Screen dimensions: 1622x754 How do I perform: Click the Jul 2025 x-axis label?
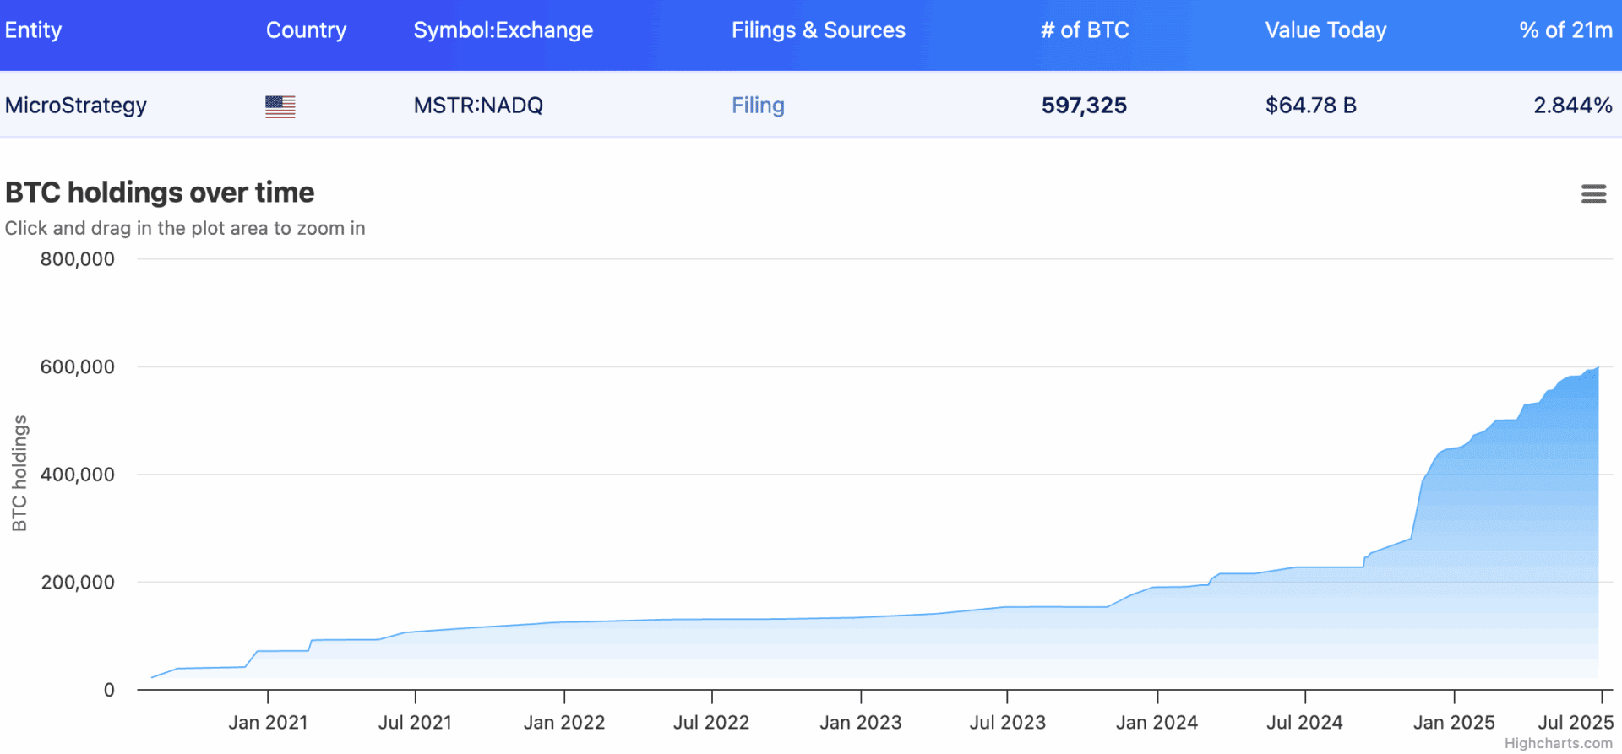[1576, 723]
